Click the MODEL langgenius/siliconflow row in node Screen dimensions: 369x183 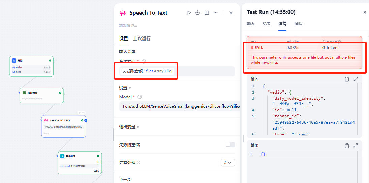point(64,127)
